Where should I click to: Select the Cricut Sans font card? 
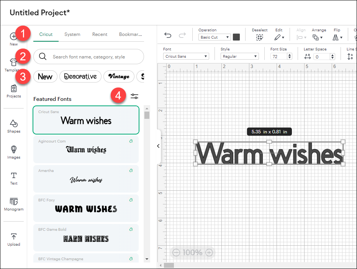click(86, 120)
